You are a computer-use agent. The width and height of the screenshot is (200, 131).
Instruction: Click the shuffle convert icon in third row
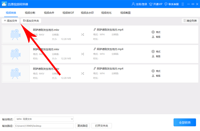point(83,74)
